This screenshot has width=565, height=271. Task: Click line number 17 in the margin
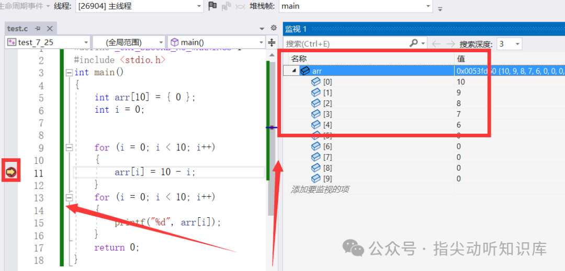[x=38, y=248]
